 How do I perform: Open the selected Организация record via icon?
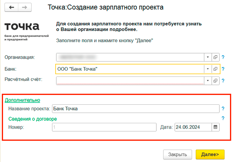(x=215, y=57)
